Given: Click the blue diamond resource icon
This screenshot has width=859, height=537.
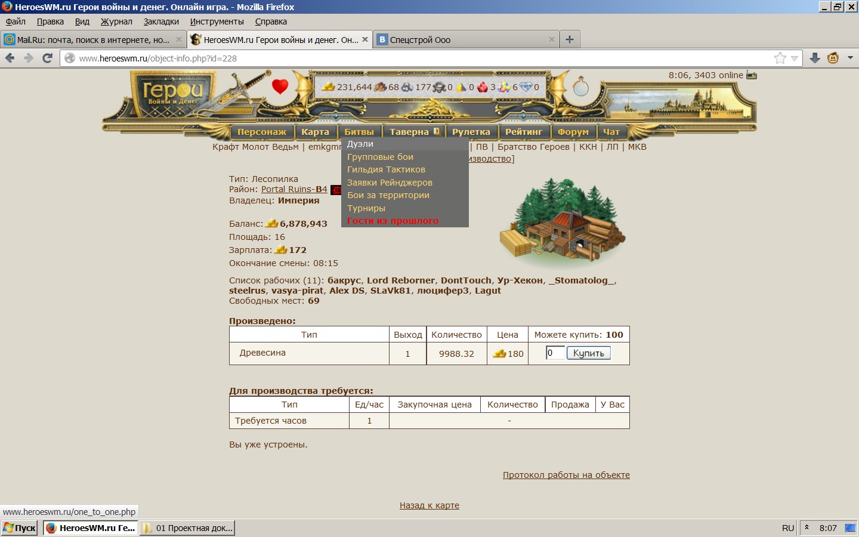Looking at the screenshot, I should tap(526, 87).
